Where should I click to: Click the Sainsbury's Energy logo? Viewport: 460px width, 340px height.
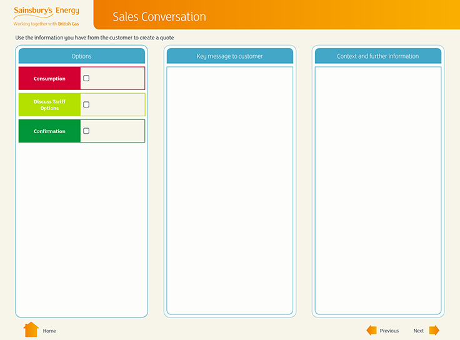pyautogui.click(x=46, y=11)
